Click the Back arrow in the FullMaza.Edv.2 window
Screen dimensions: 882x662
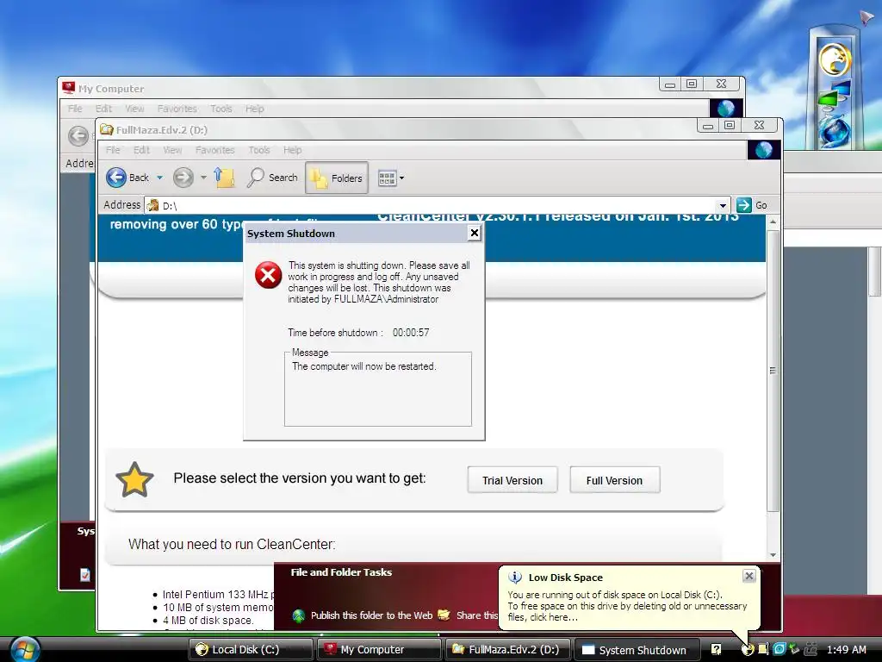116,178
